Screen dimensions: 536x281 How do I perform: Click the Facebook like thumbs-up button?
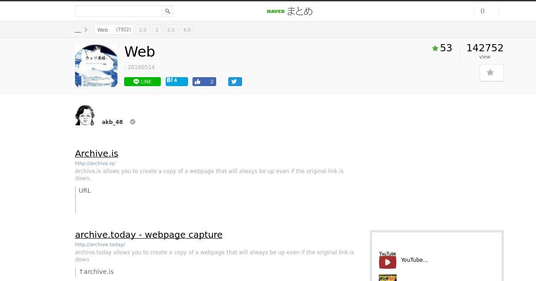204,82
